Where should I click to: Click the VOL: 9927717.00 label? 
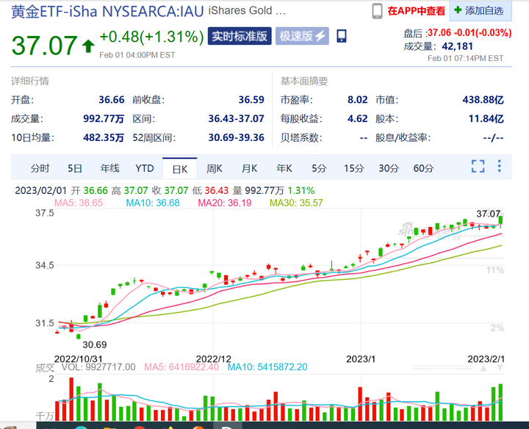(x=98, y=367)
